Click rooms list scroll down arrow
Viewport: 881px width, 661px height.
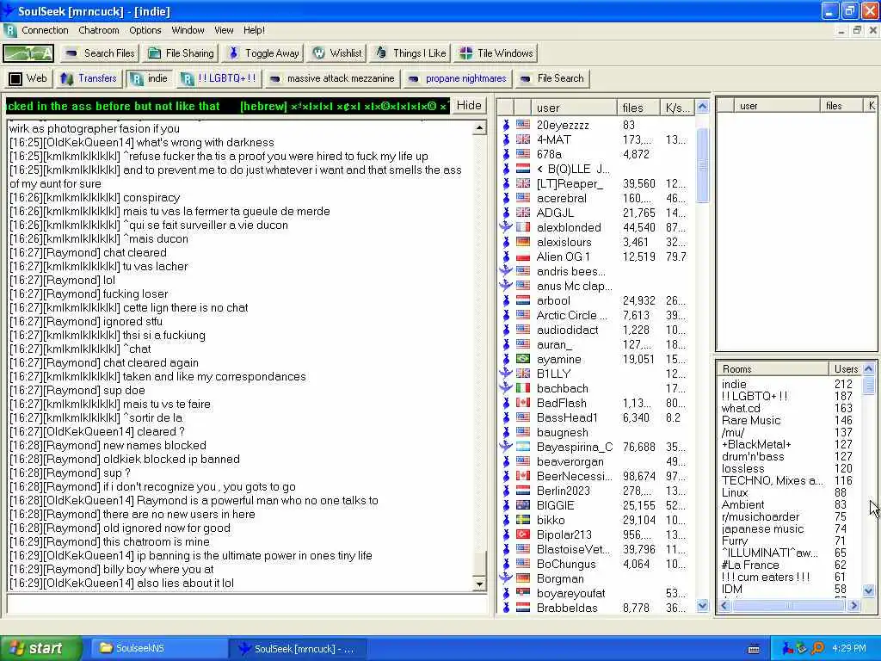(869, 590)
